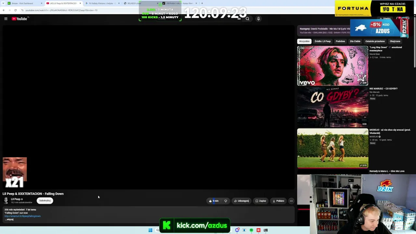Screen dimensions: 416x234
Task: Select the Dla Ciebie filter chip
Action: (x=355, y=41)
